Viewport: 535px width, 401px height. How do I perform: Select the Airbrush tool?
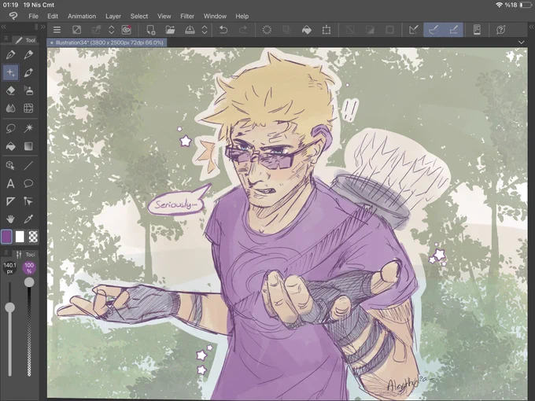click(x=28, y=72)
